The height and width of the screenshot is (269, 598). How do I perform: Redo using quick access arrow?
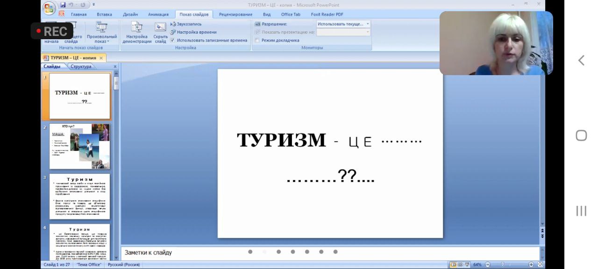83,5
